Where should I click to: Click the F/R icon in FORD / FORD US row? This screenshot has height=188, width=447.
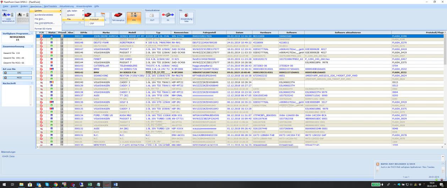click(x=42, y=115)
